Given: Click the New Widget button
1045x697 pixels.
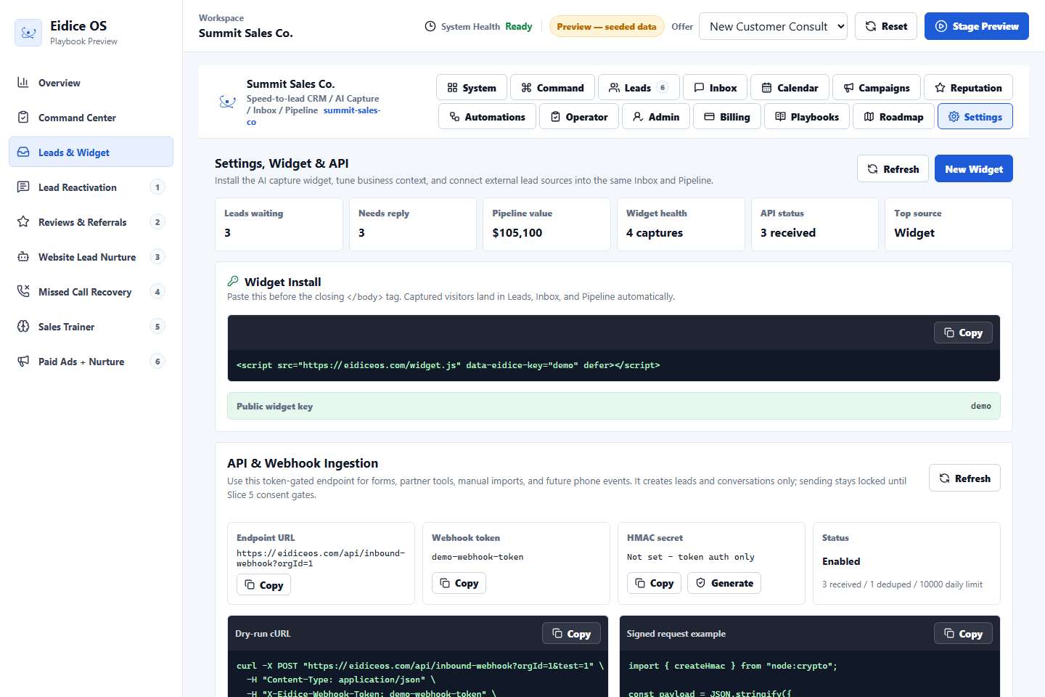Looking at the screenshot, I should tap(973, 168).
